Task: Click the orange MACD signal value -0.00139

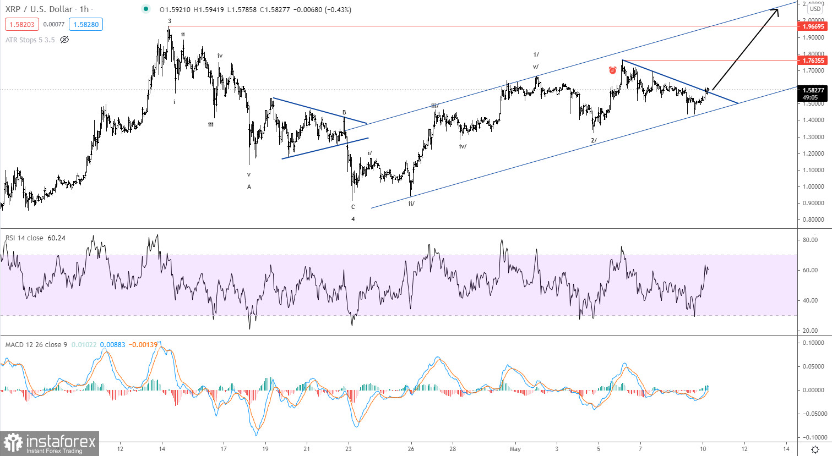Action: click(x=143, y=345)
